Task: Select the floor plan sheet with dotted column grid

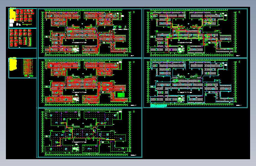Action: click(89, 133)
